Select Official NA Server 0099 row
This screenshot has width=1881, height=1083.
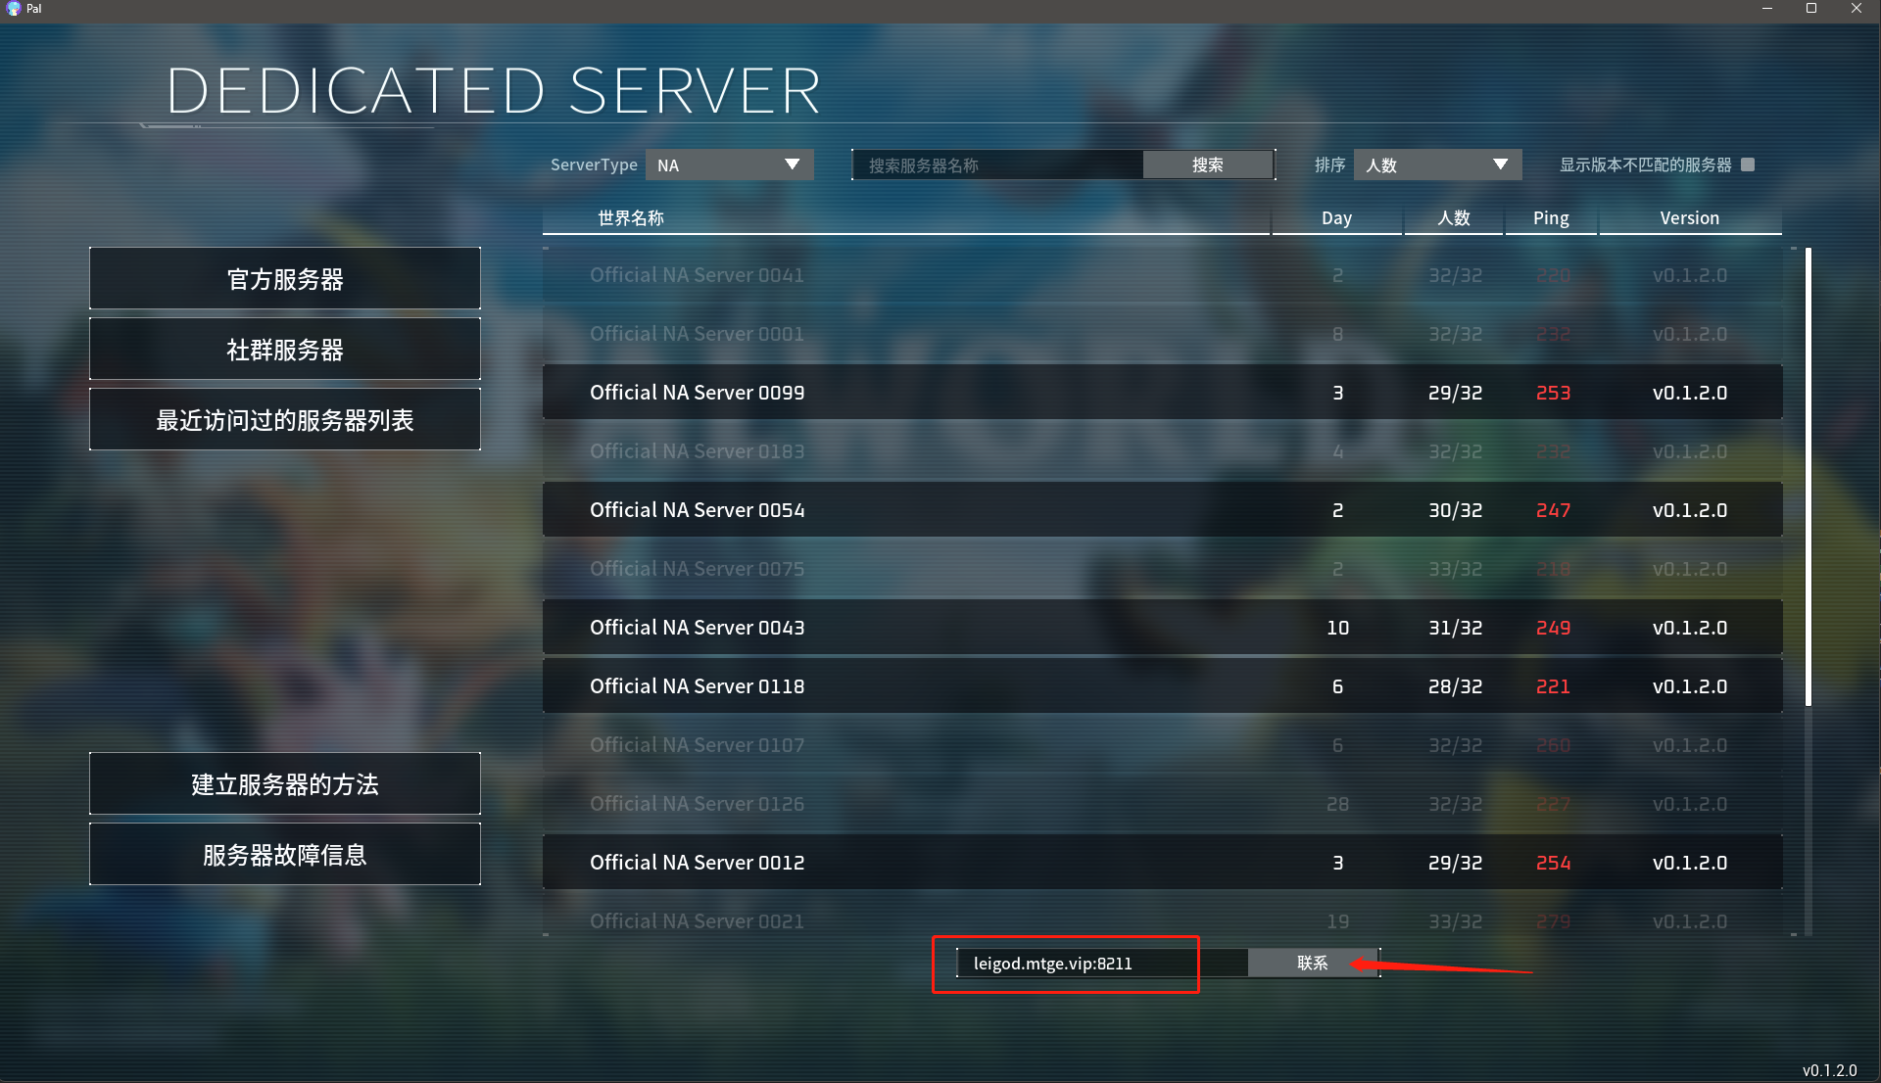click(x=1162, y=393)
